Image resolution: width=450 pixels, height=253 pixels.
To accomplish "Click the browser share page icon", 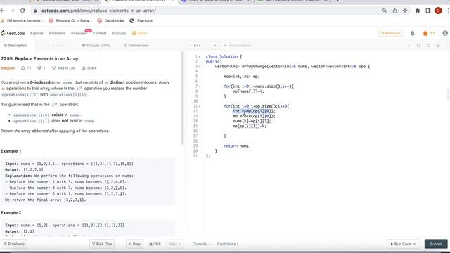I will (x=395, y=11).
